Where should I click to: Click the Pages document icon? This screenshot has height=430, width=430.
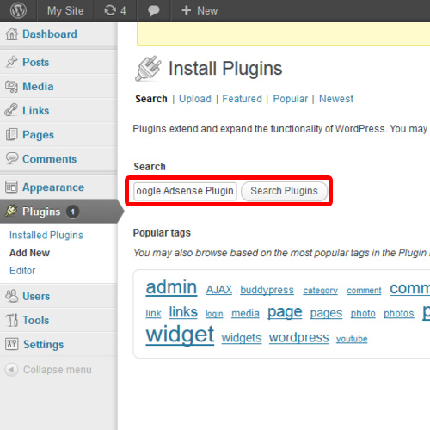coord(12,134)
